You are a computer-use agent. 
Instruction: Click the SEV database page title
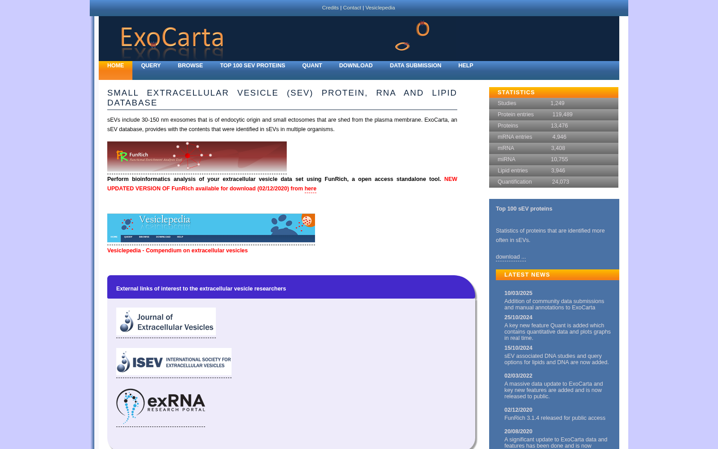282,98
